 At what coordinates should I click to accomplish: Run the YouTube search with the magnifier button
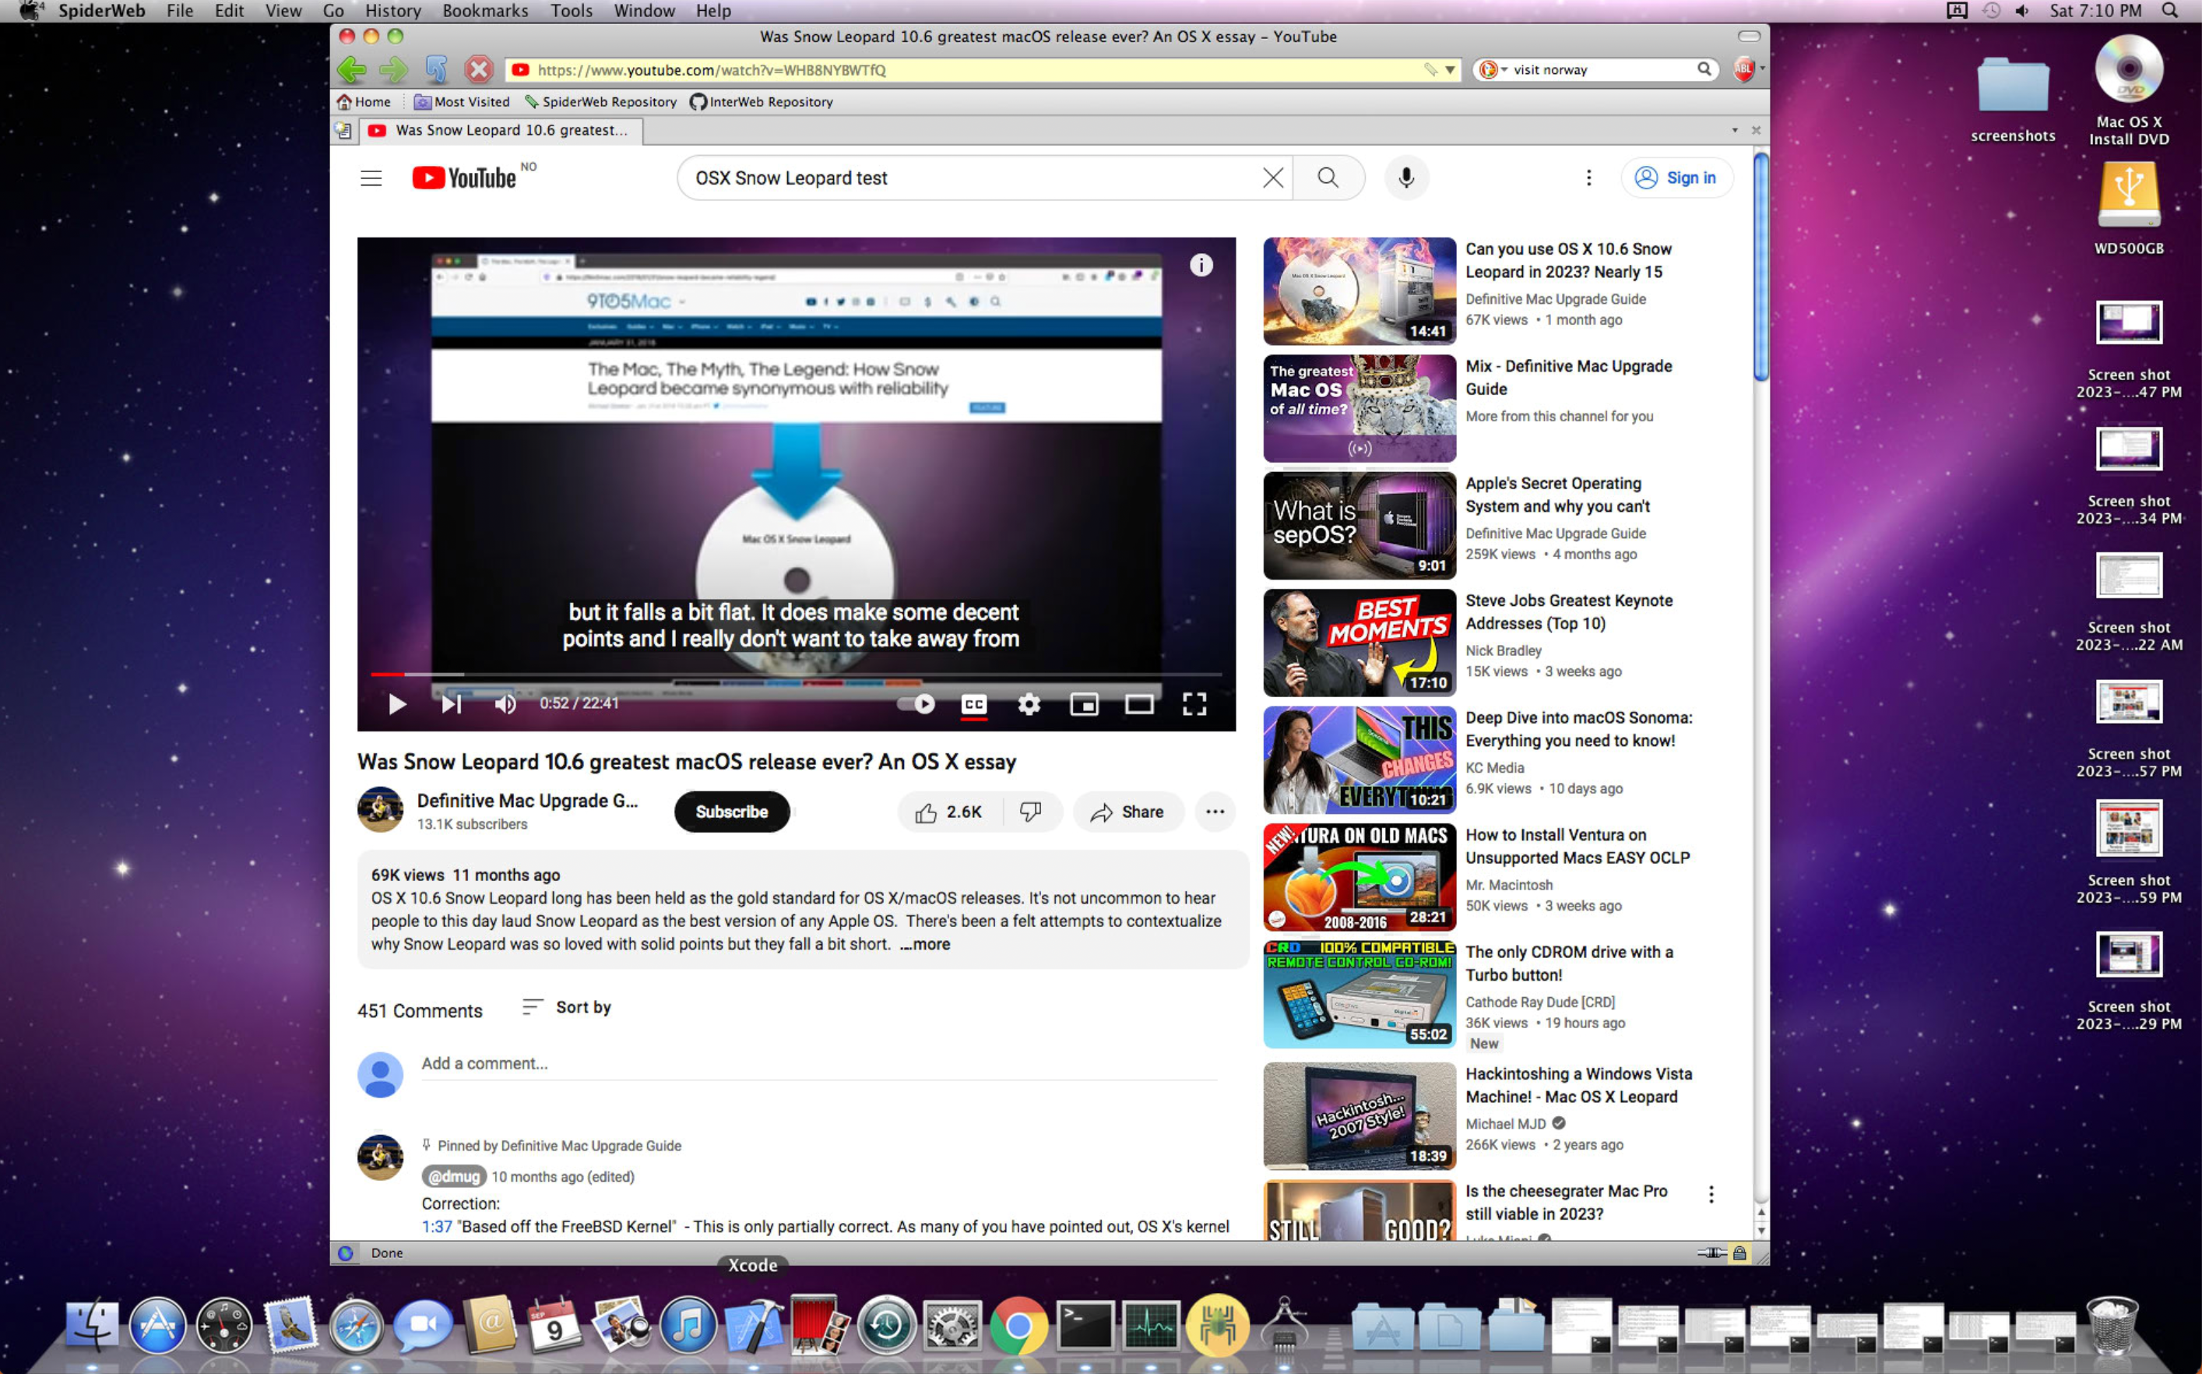tap(1328, 178)
